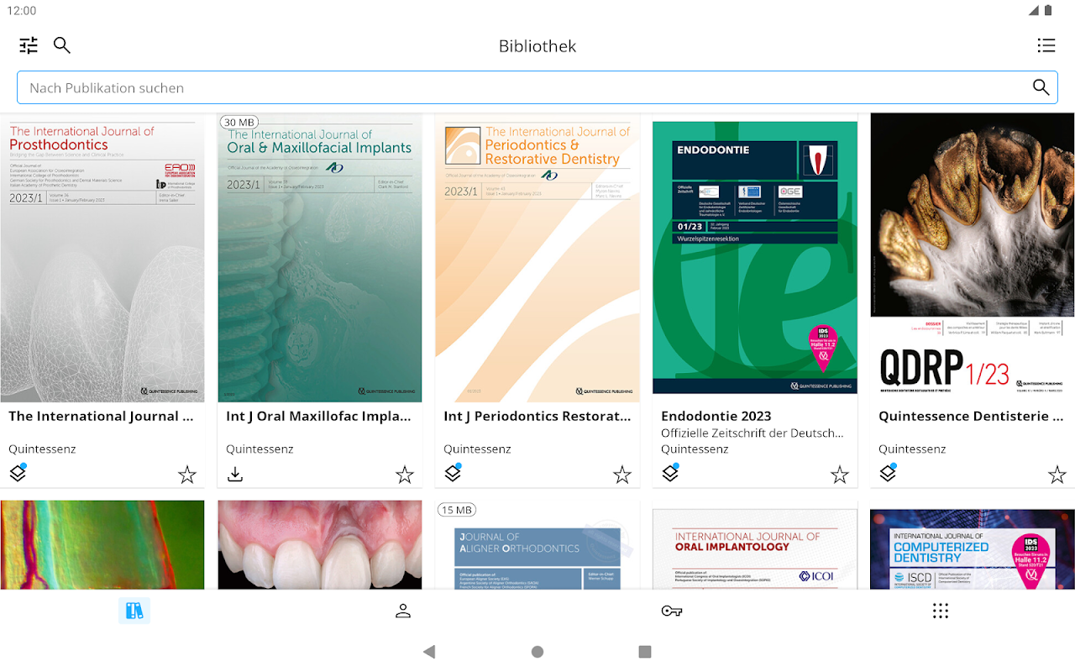Viewport: 1075px width, 672px height.
Task: Open the account profile tab
Action: pyautogui.click(x=403, y=611)
